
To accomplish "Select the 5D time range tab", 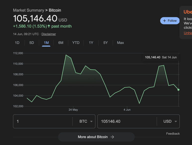I will [x=31, y=43].
